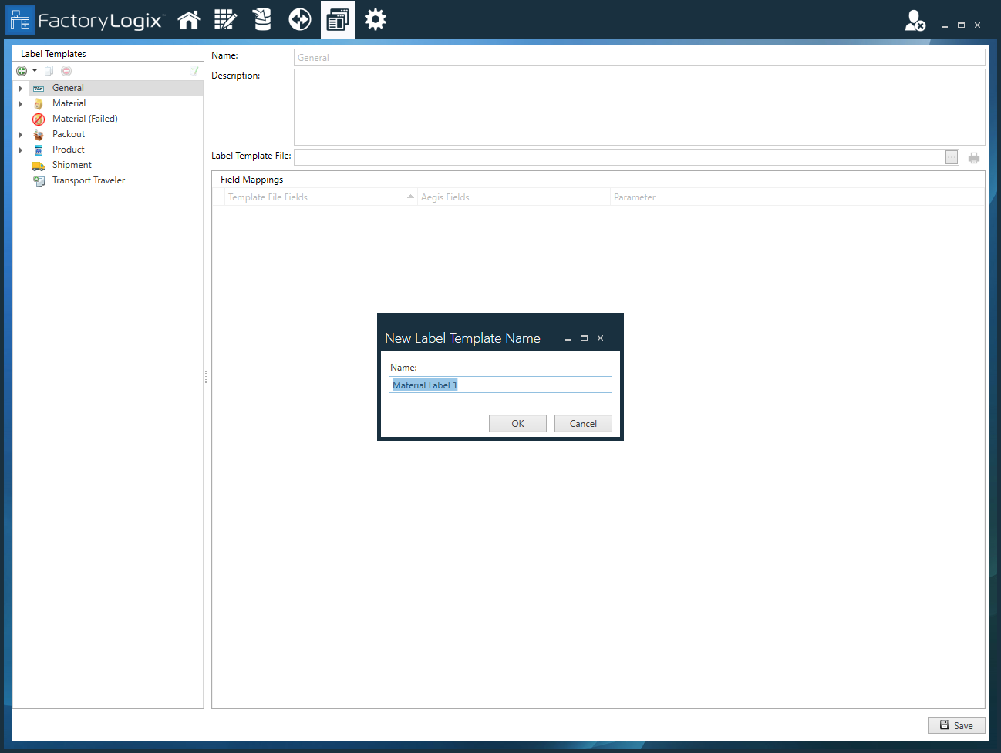Open the process editing module icon
1001x753 pixels.
225,19
